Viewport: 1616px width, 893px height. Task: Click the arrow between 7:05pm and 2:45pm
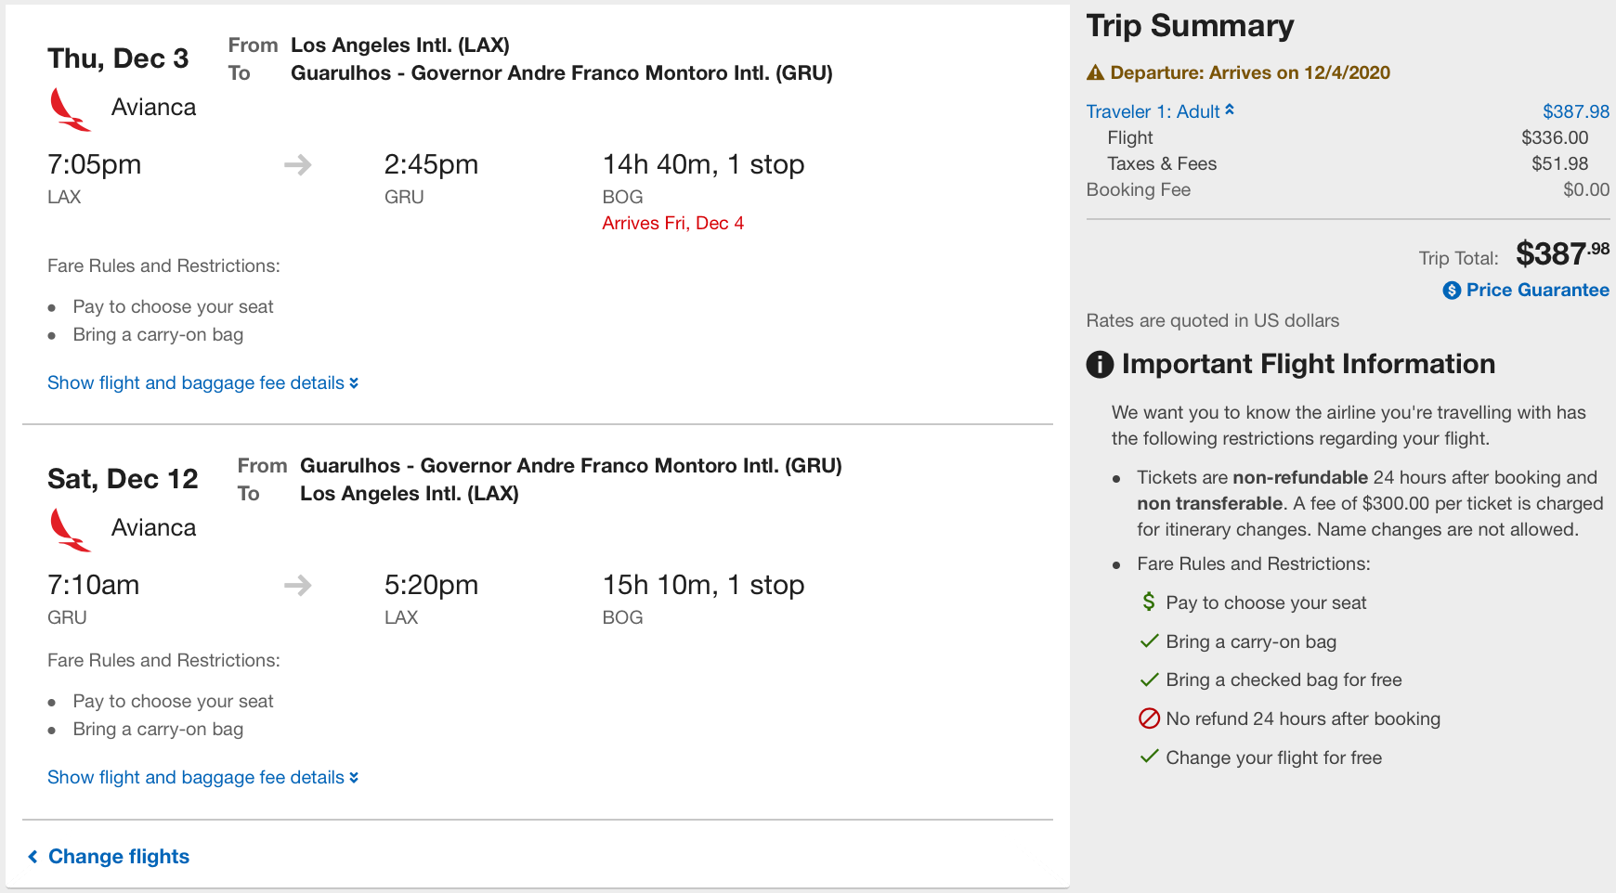tap(297, 165)
